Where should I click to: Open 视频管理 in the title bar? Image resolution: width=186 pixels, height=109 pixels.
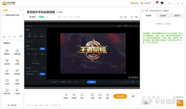click(145, 3)
